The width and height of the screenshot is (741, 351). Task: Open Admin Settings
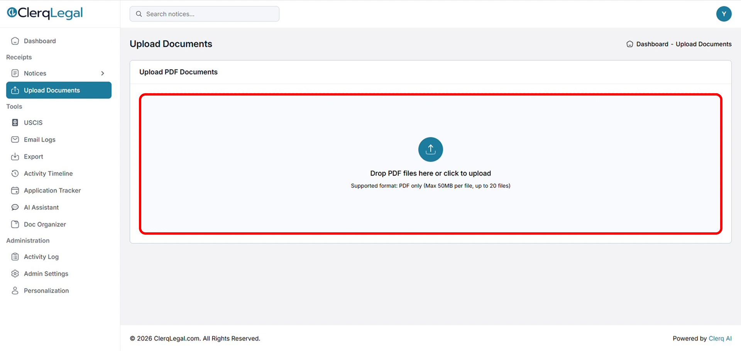tap(59, 274)
